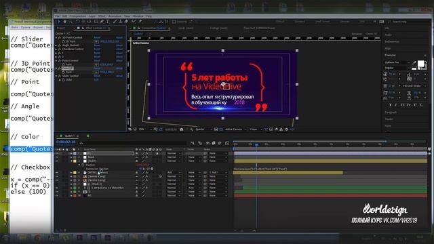This screenshot has height=244, width=434.
Task: Select the Clone Stamp tool
Action: [x=121, y=22]
